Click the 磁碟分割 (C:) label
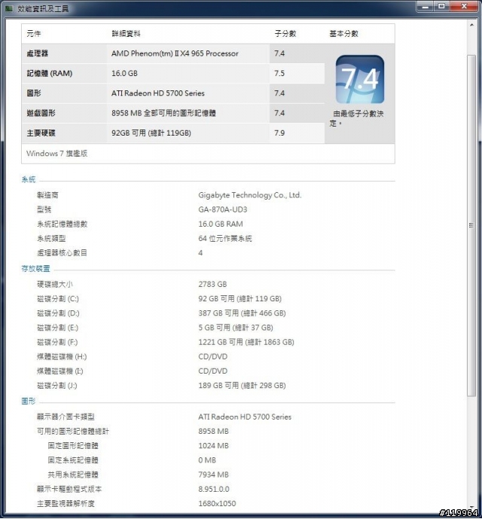The image size is (482, 519). click(x=58, y=298)
